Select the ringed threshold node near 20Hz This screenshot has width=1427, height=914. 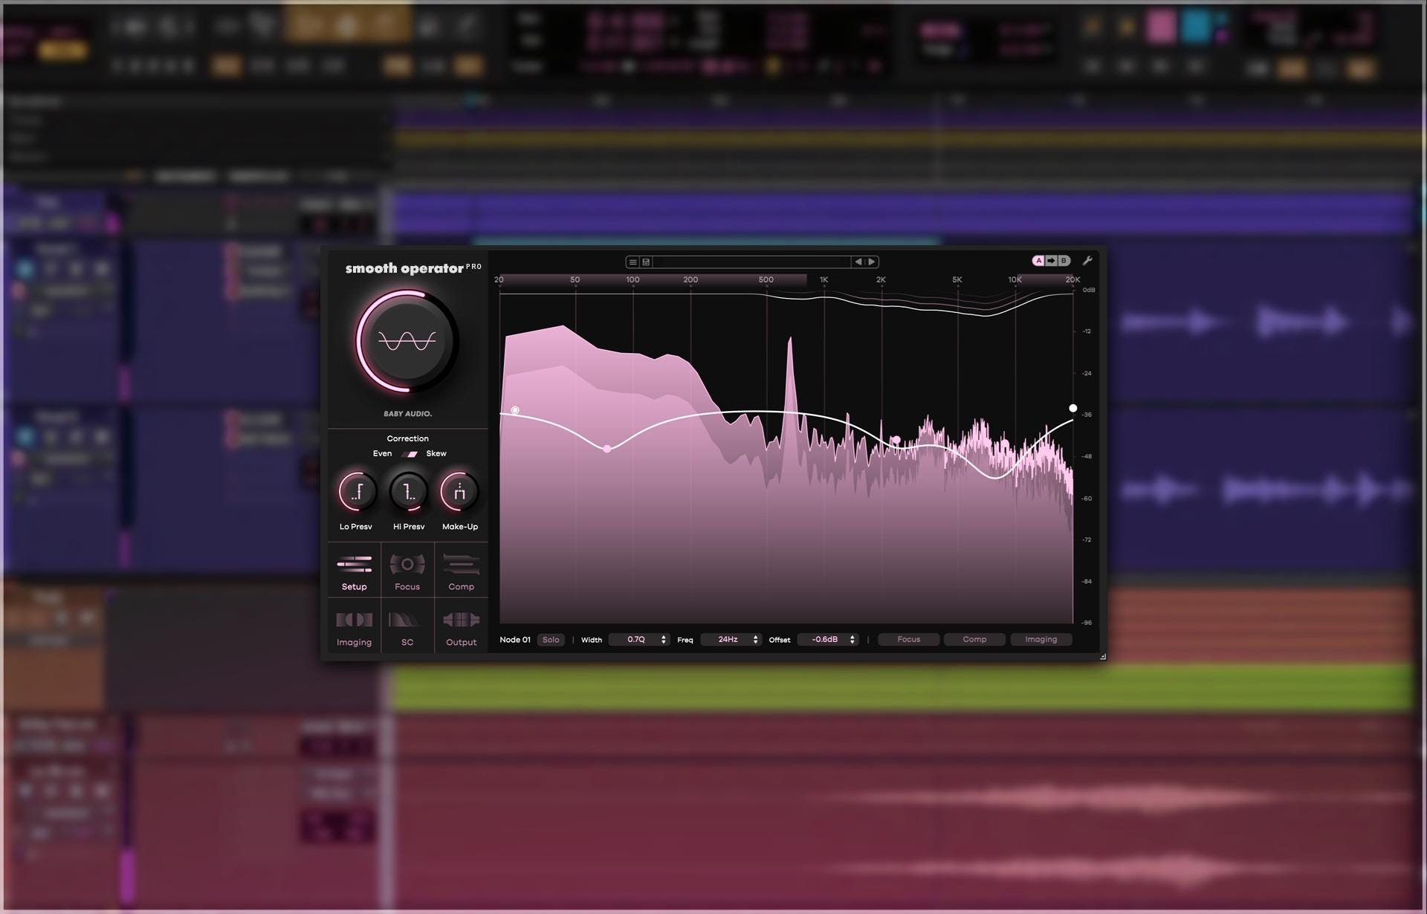click(515, 410)
